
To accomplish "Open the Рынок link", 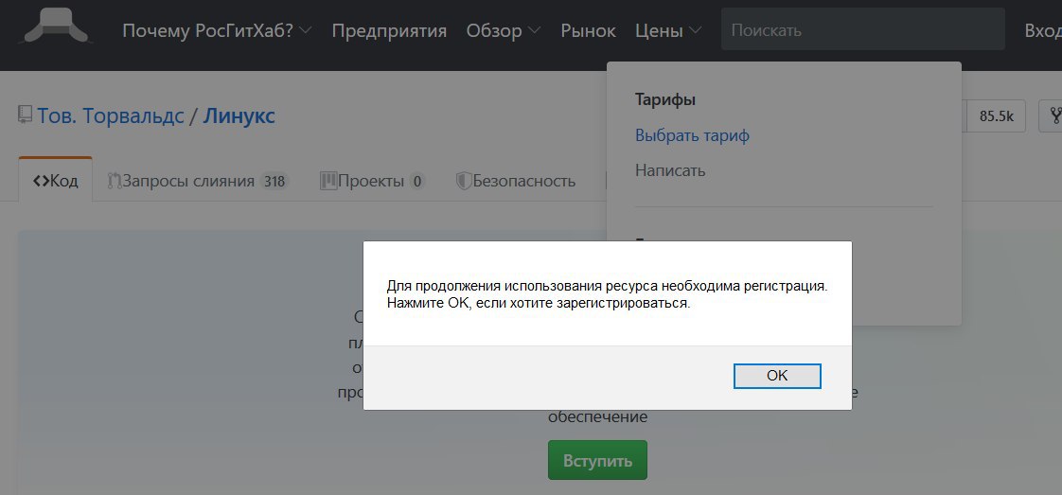I will pyautogui.click(x=588, y=30).
